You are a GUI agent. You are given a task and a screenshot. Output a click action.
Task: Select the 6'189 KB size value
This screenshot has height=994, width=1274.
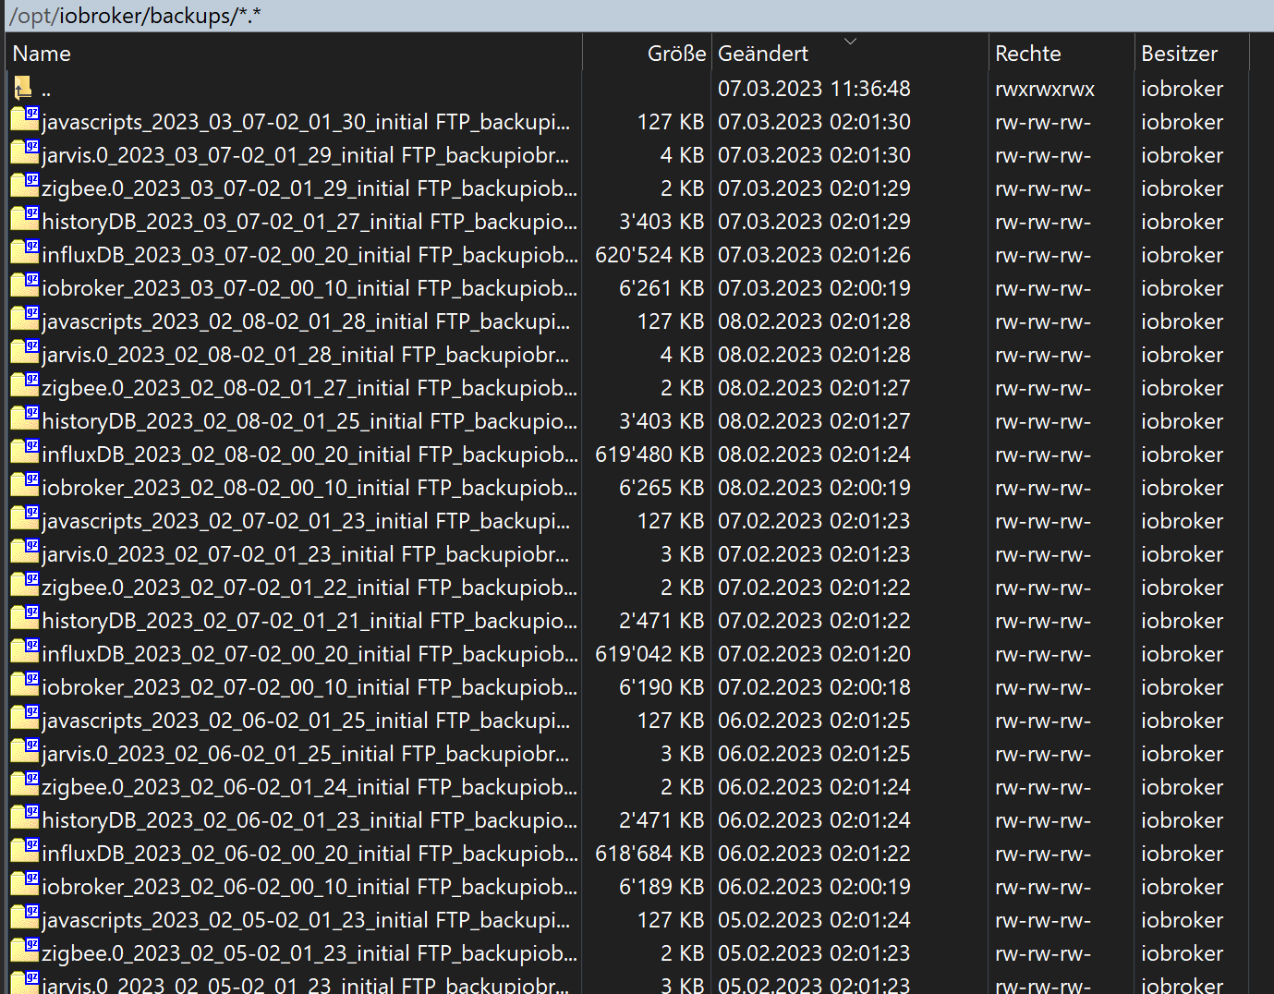click(x=661, y=887)
